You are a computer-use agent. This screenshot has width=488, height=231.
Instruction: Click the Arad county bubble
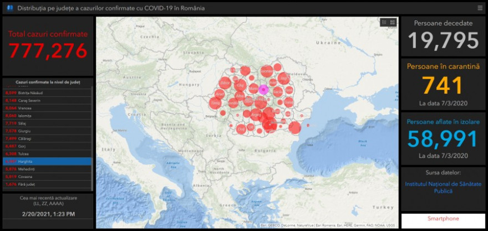point(220,95)
